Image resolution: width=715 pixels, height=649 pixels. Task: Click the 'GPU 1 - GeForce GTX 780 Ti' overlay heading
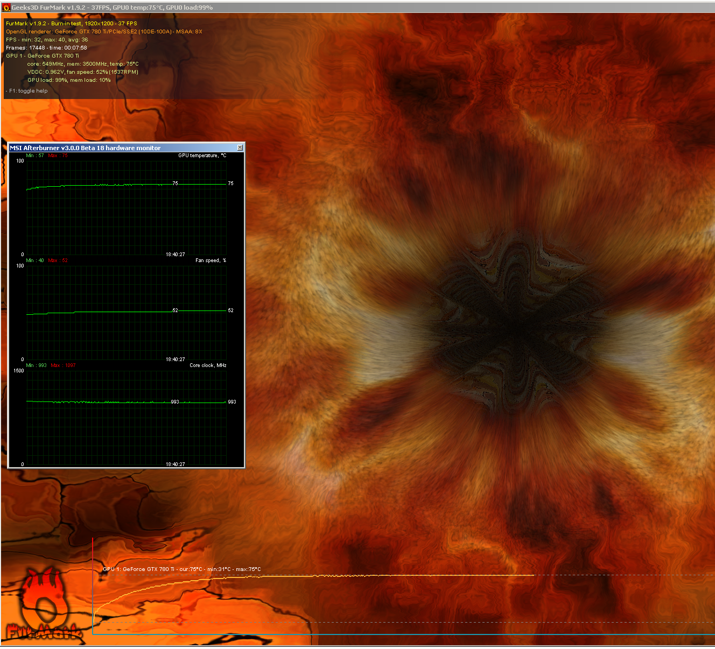[43, 56]
